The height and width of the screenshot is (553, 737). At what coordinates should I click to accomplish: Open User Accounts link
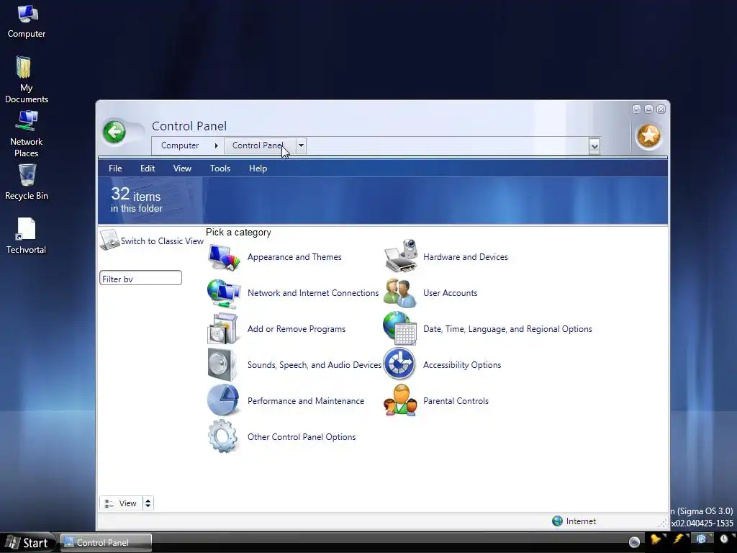click(451, 293)
